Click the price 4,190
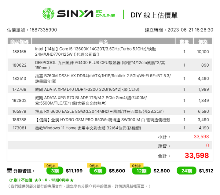Viewport: 220px width, 195px height. [x=204, y=128]
